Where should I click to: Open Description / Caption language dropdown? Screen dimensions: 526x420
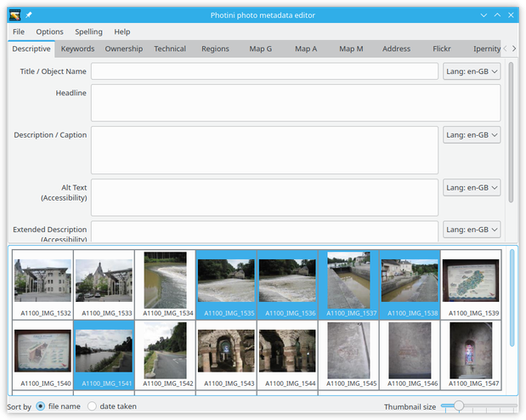472,135
